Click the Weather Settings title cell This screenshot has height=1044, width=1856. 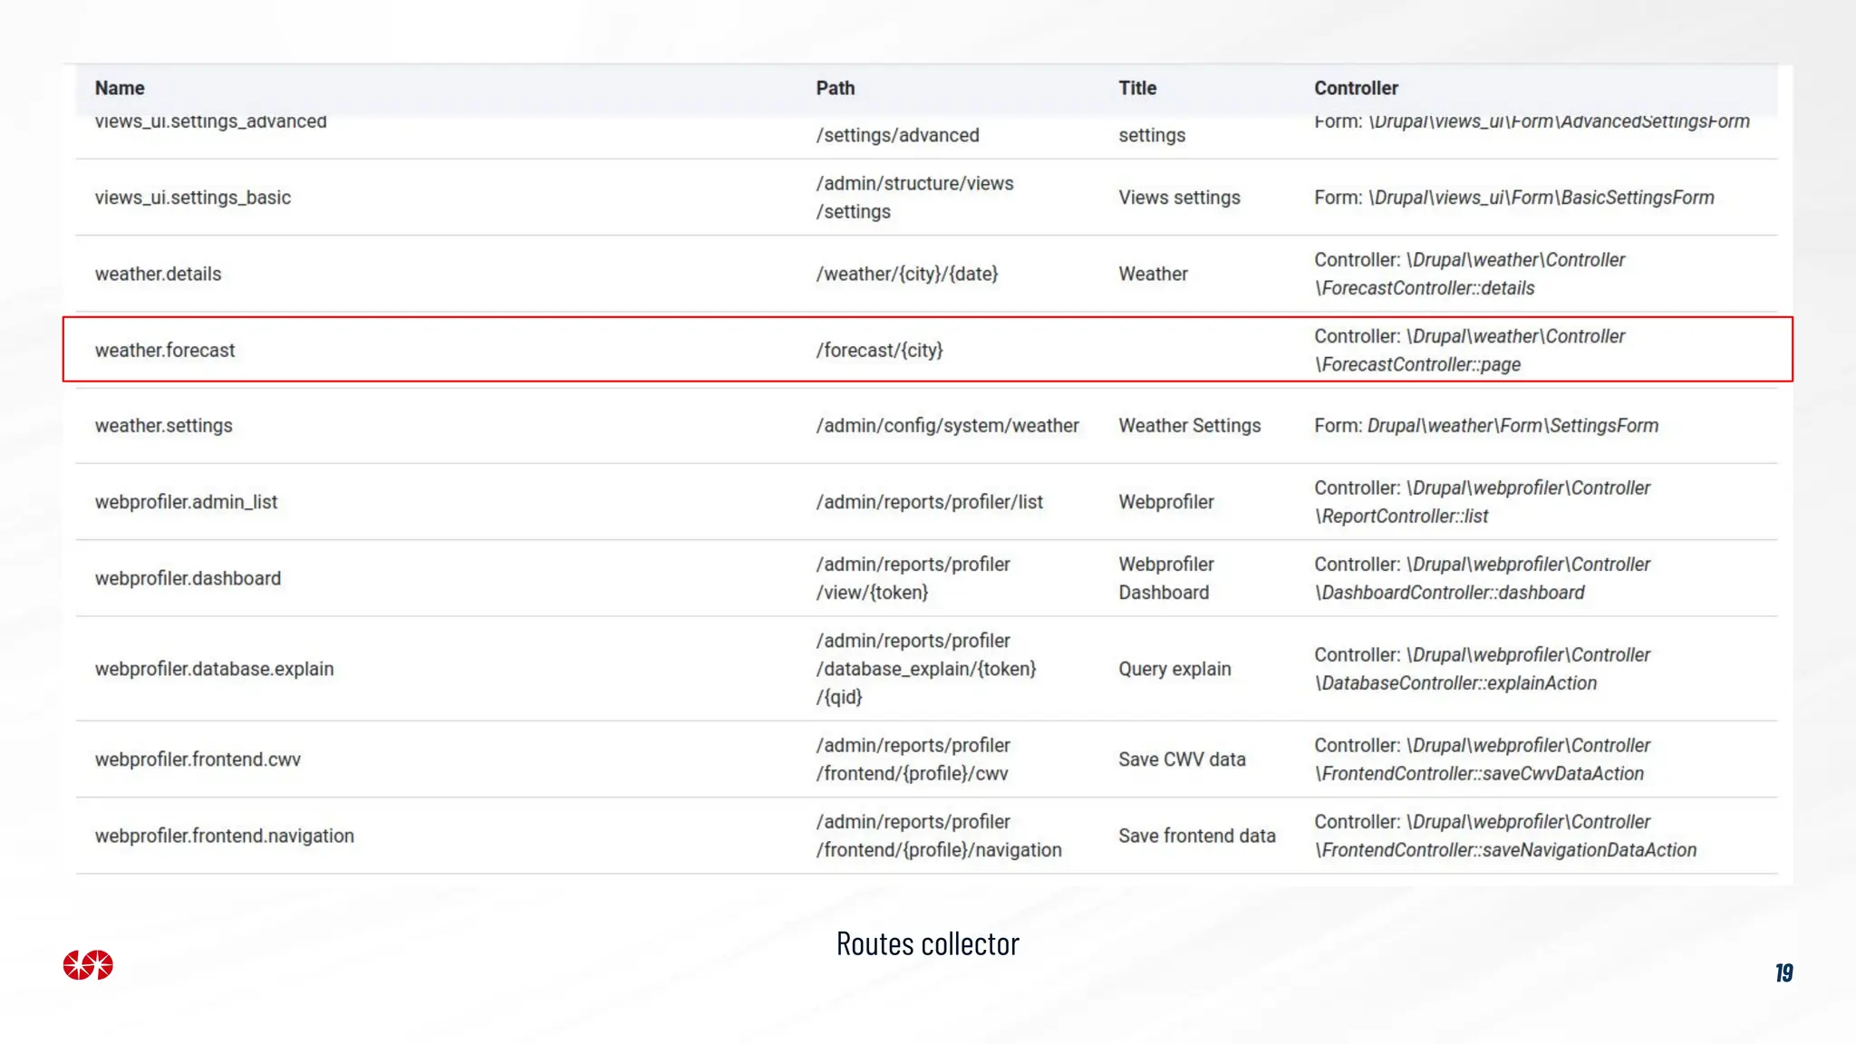(1189, 425)
